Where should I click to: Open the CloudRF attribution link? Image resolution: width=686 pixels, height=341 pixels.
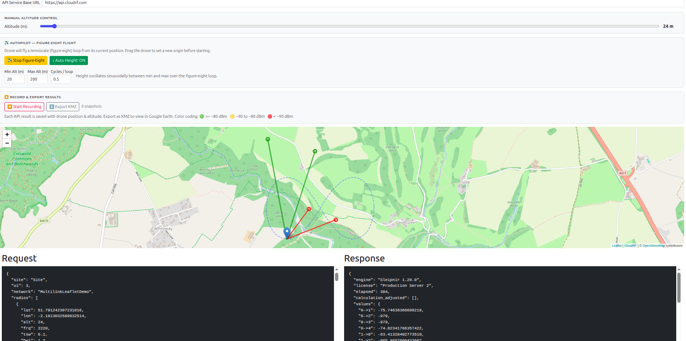tap(630, 246)
